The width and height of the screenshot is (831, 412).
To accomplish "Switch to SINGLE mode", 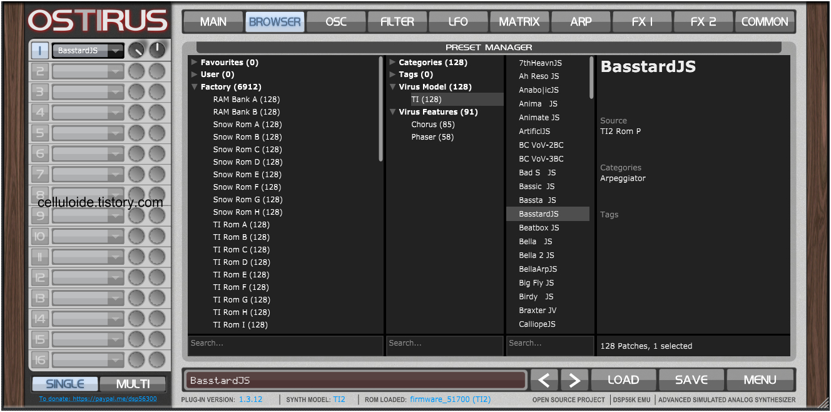I will [65, 384].
